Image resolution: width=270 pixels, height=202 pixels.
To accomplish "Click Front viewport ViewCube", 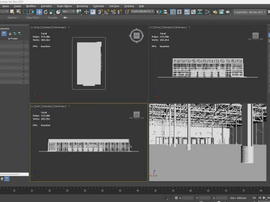I will 255,36.
